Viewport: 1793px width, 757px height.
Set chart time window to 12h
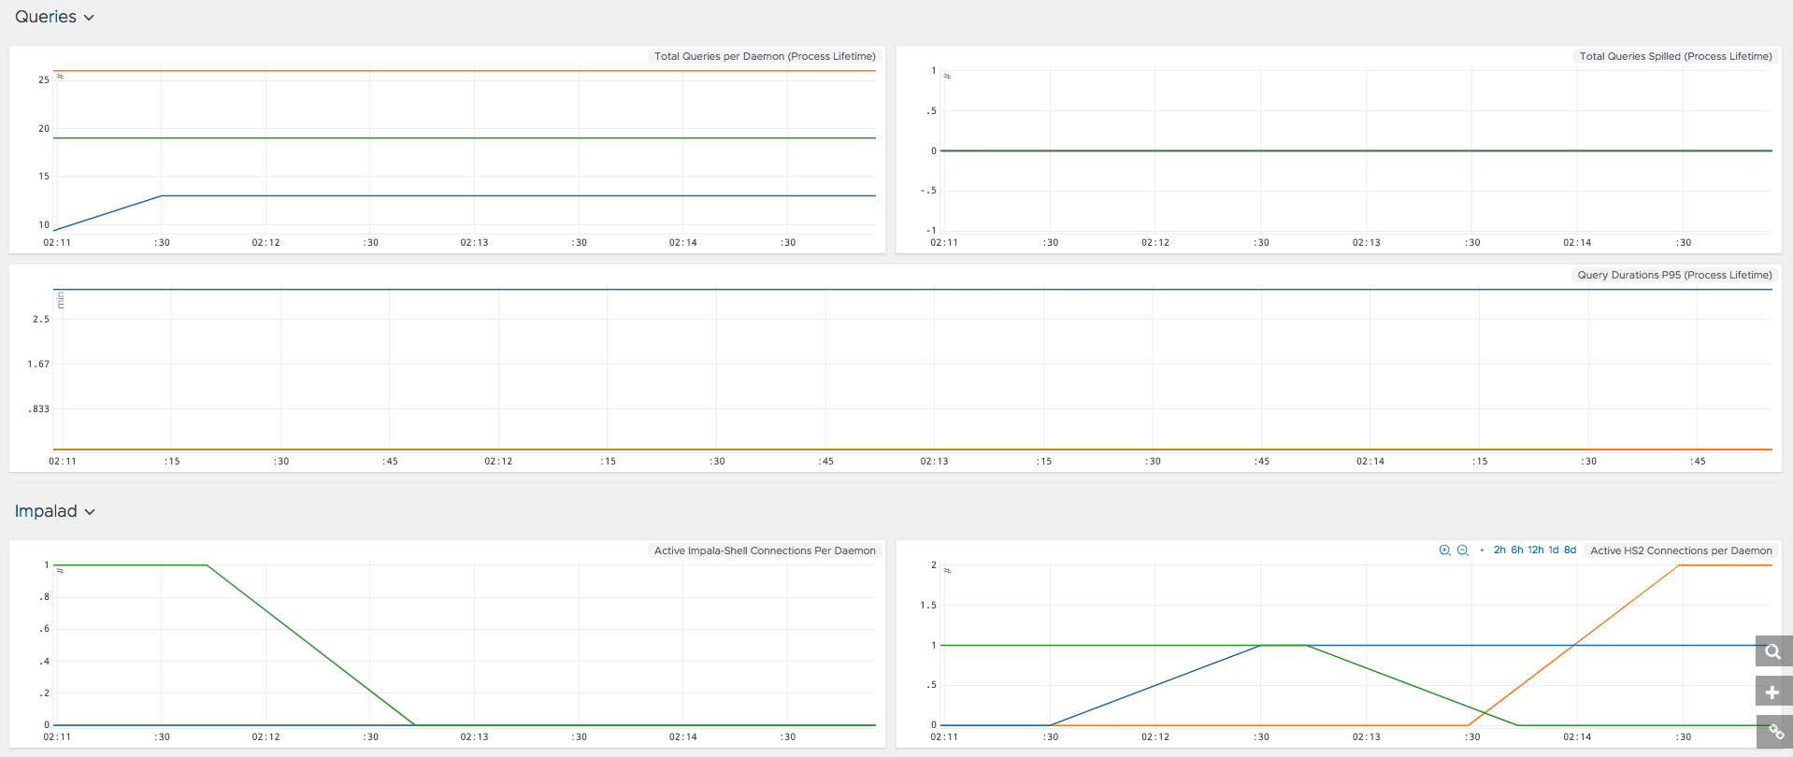1536,550
